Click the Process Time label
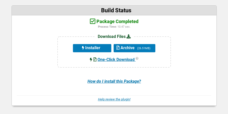Image resolution: width=228 pixels, height=114 pixels. point(107,27)
